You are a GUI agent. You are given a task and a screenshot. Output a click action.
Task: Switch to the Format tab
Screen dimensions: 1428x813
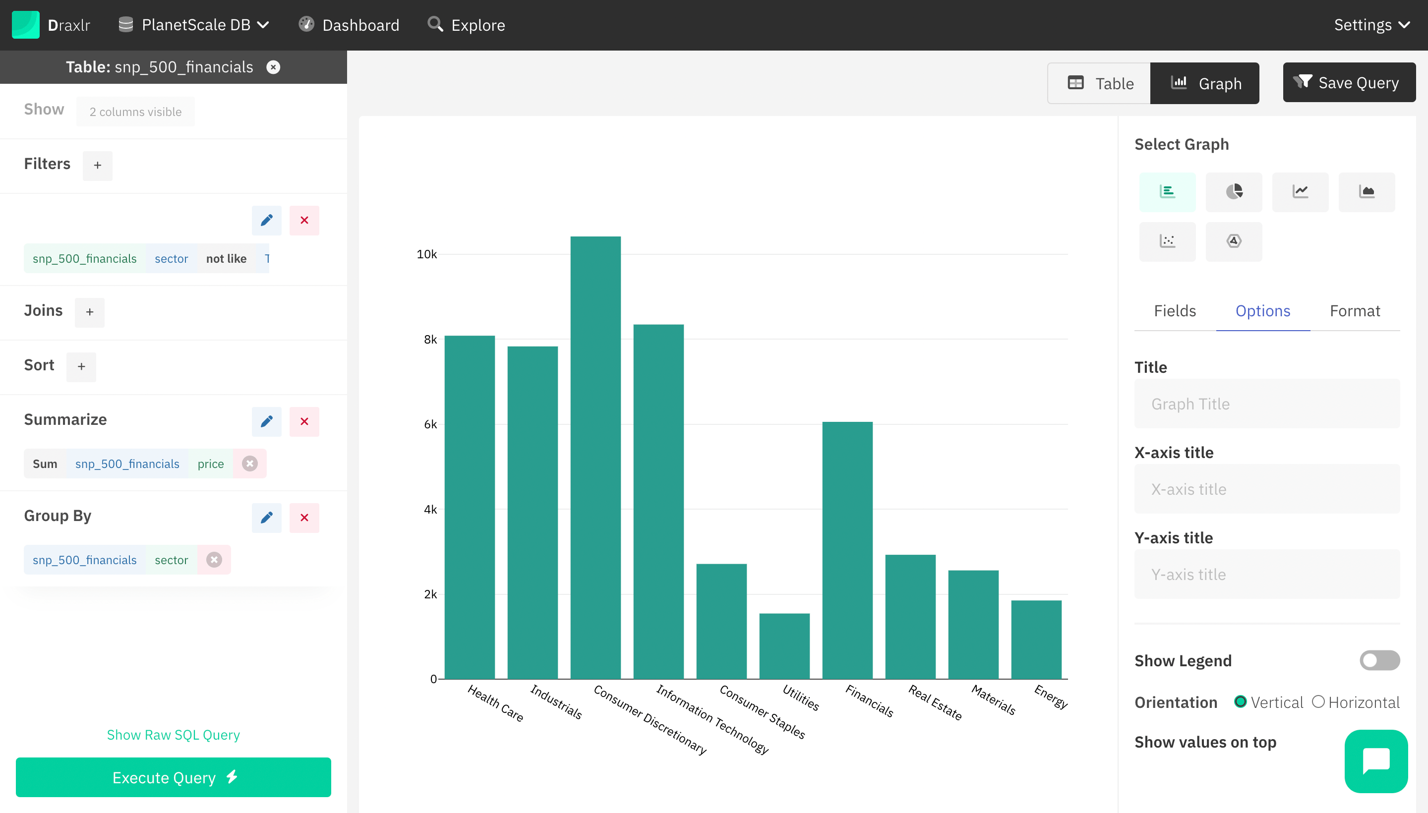(x=1355, y=311)
